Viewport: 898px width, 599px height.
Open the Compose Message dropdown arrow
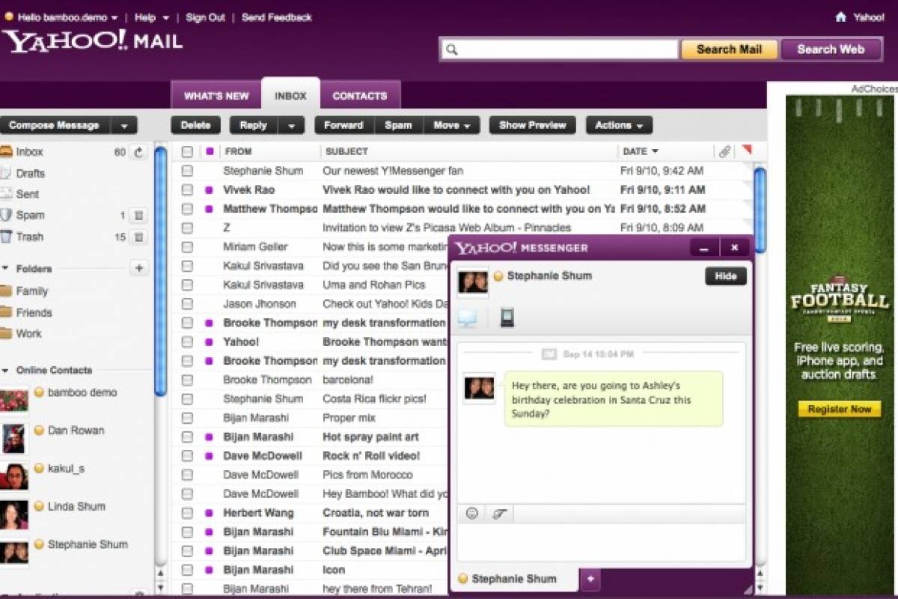point(124,126)
